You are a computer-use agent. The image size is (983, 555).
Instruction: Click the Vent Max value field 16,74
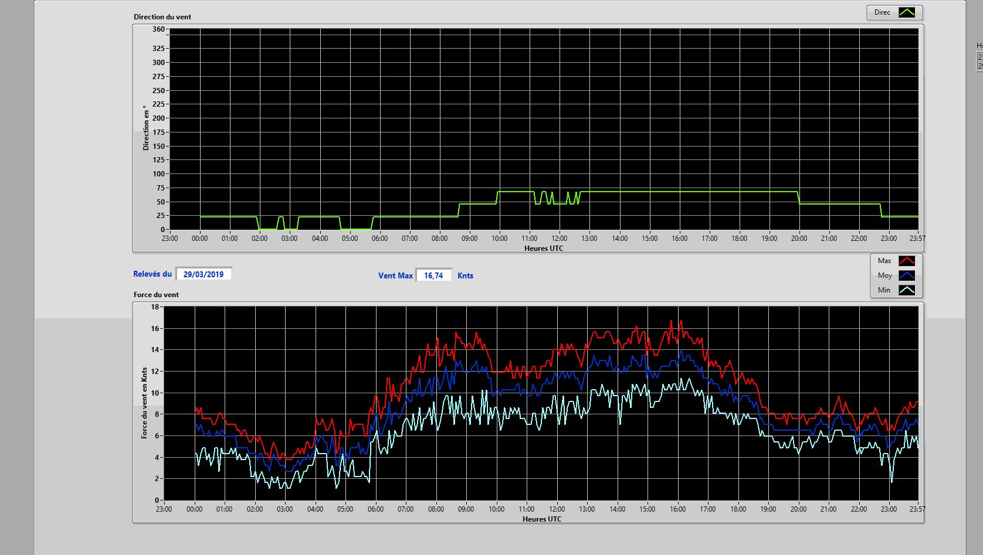[x=433, y=275]
